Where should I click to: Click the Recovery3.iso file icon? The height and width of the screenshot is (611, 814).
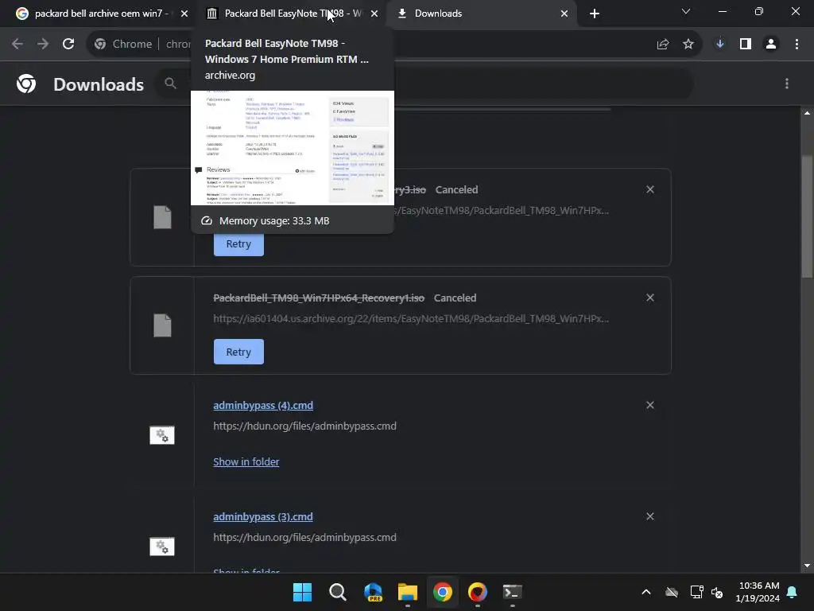pos(162,217)
